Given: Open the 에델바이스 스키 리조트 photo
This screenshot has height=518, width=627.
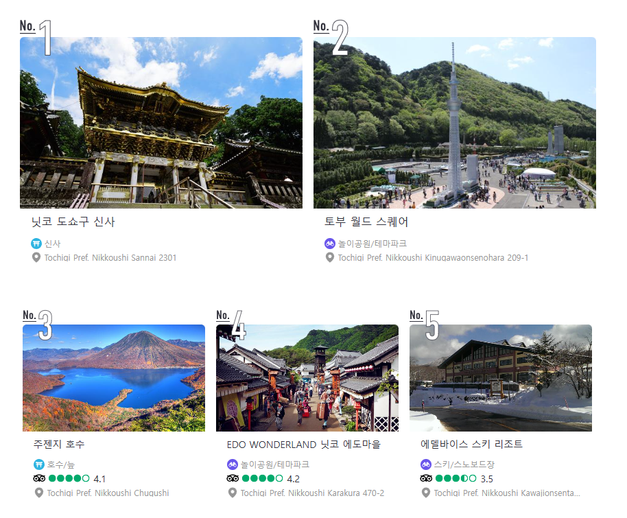Looking at the screenshot, I should 501,378.
